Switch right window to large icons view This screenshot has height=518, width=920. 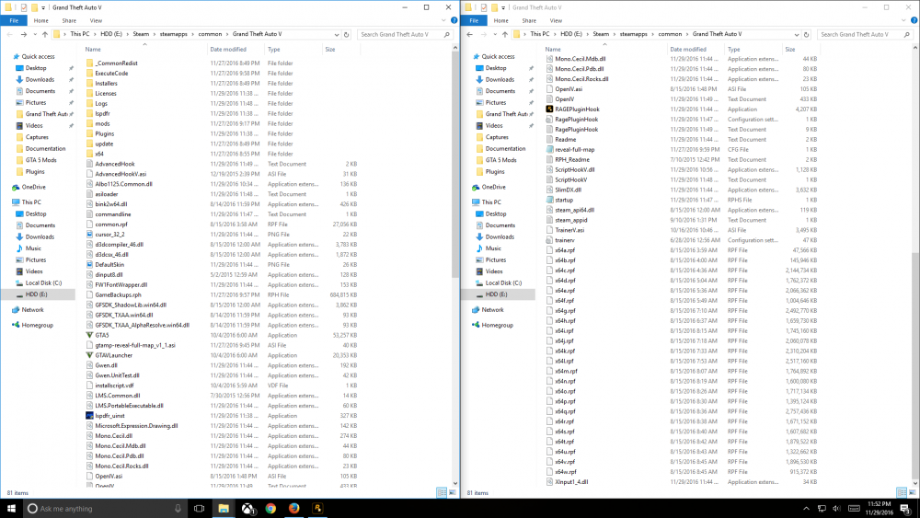(x=913, y=493)
